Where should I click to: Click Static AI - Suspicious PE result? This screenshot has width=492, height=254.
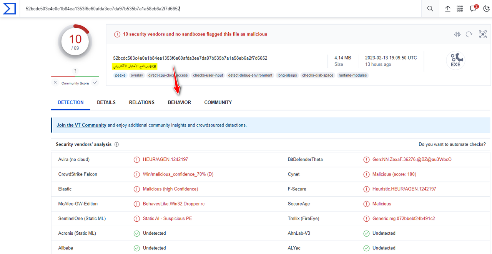167,219
